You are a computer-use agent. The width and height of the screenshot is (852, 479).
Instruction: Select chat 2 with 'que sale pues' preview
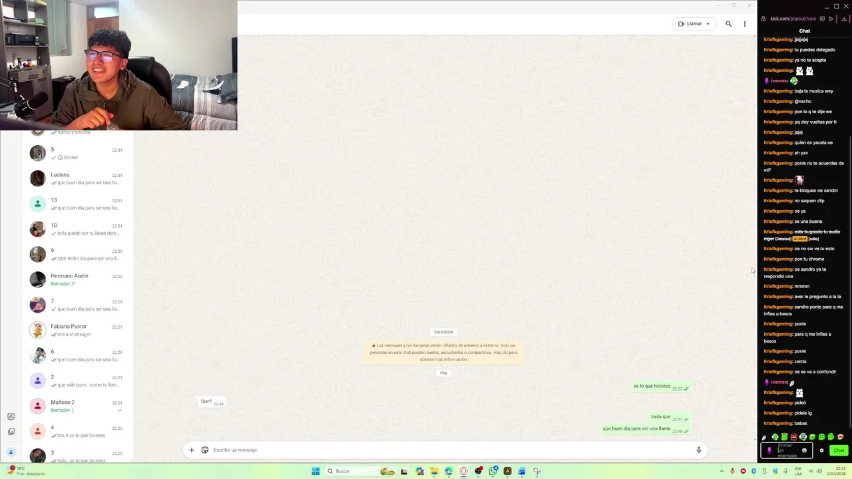pyautogui.click(x=78, y=381)
